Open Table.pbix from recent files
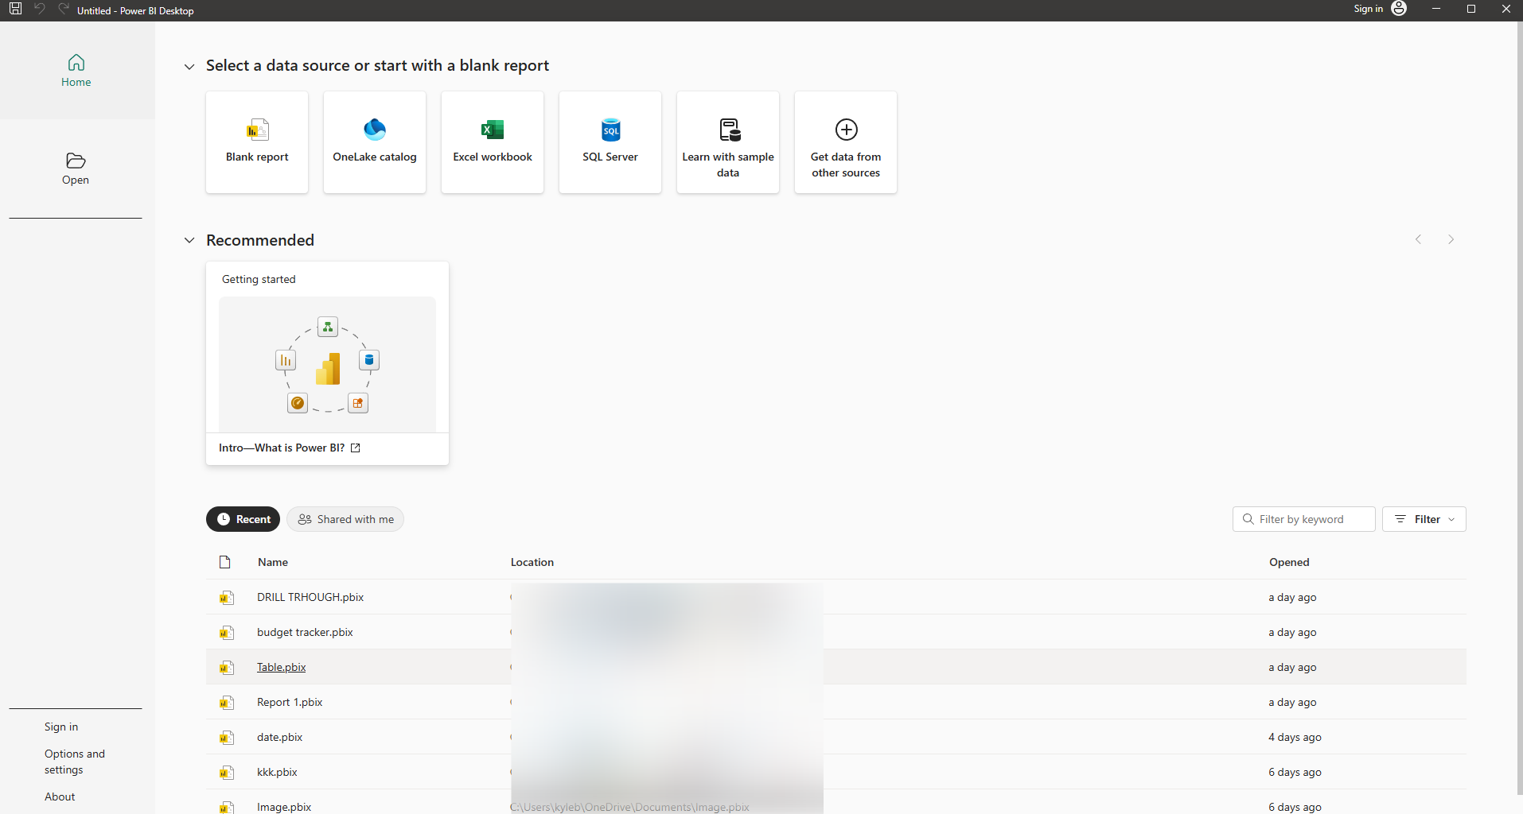This screenshot has width=1523, height=814. tap(281, 667)
